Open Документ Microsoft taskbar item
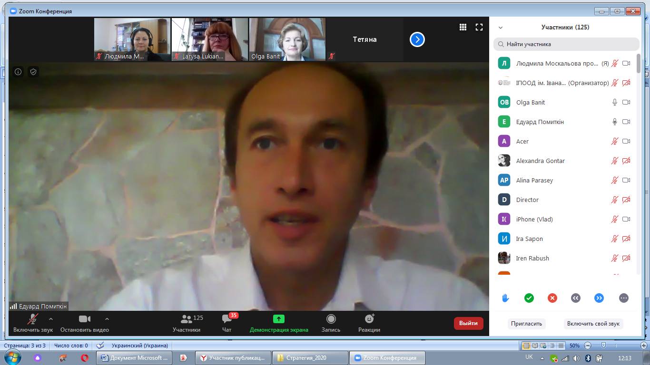 tap(135, 358)
